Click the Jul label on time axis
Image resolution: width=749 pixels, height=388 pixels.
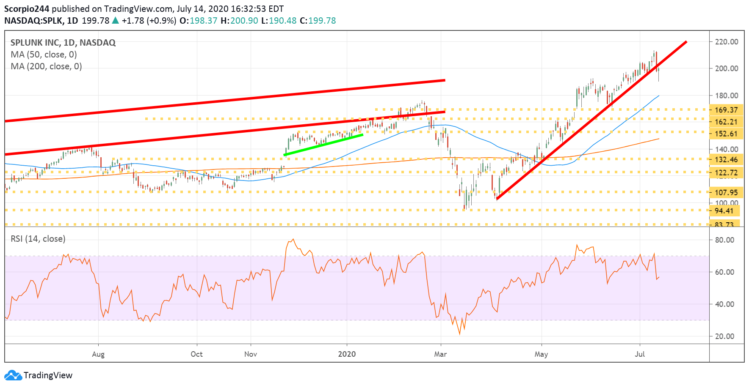point(640,354)
